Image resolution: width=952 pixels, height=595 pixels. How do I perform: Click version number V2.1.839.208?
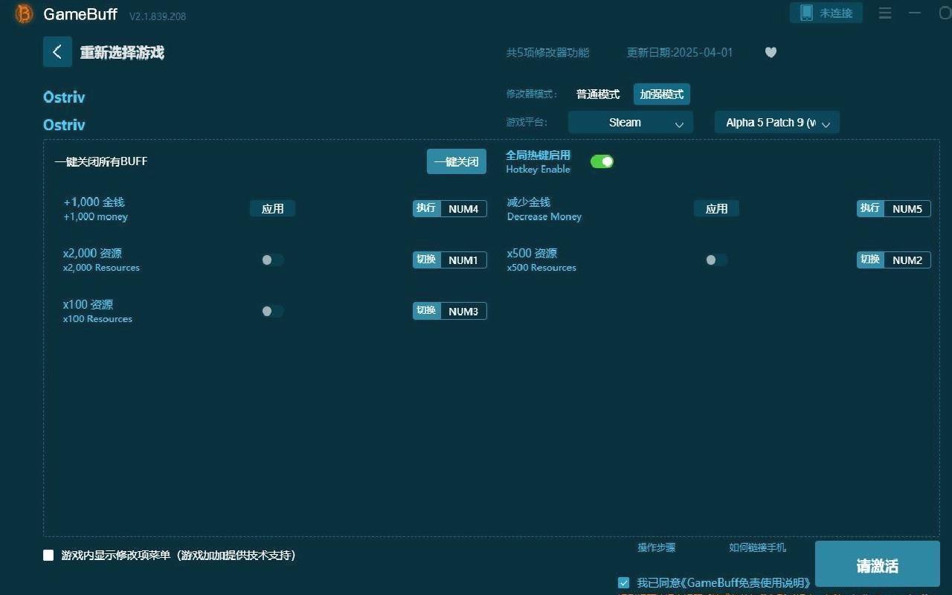coord(158,16)
